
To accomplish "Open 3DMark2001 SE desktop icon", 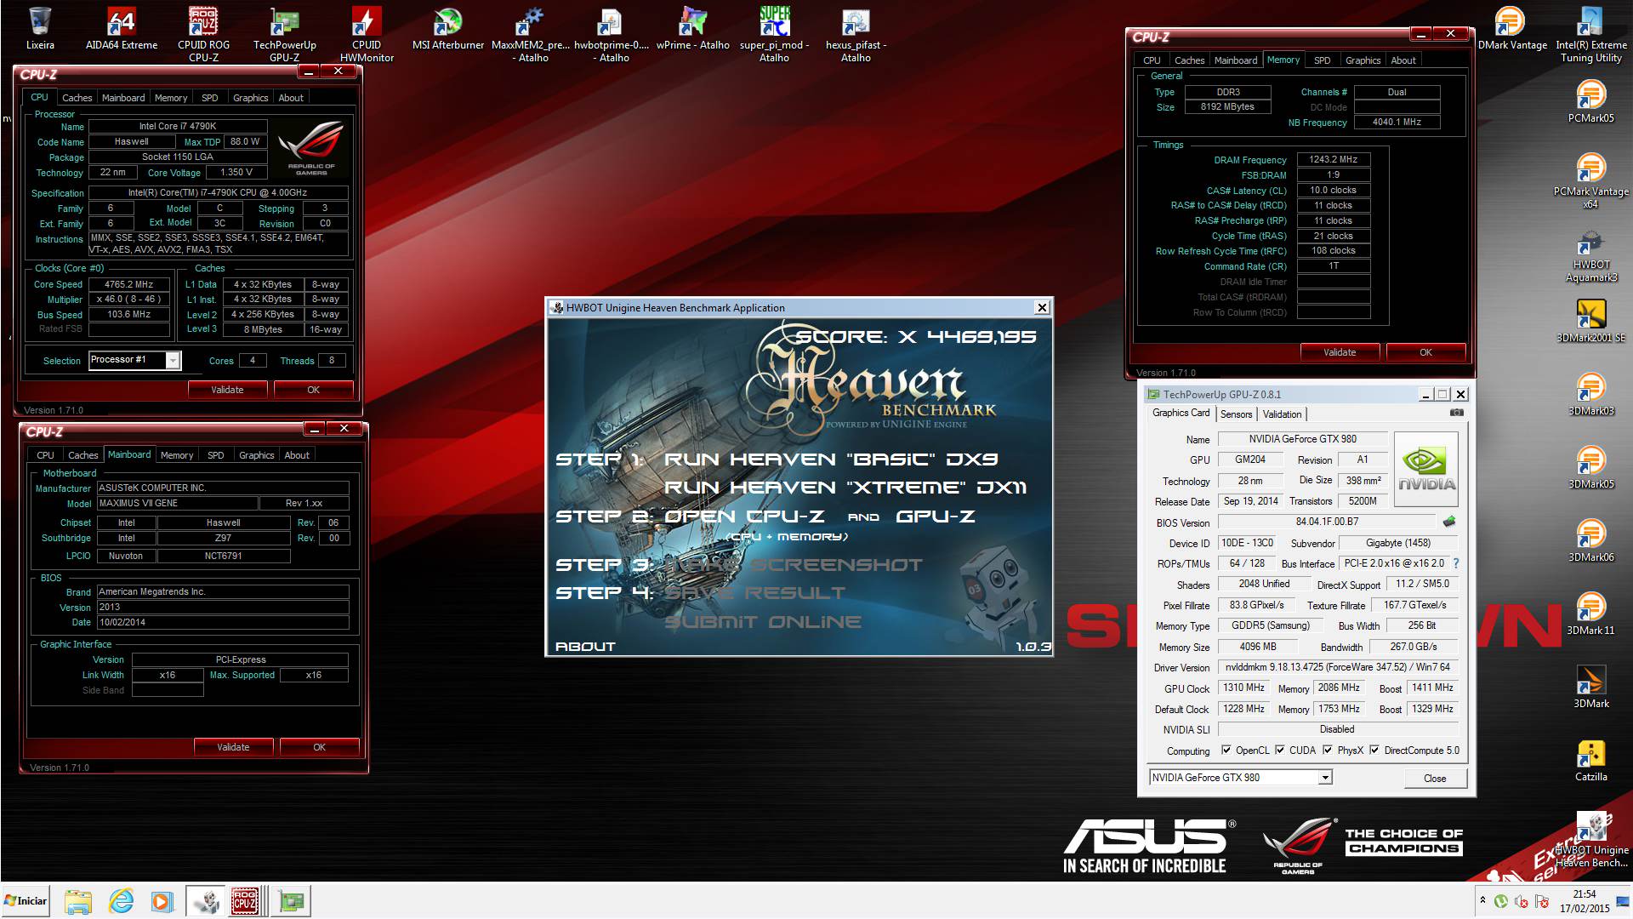I will 1591,321.
